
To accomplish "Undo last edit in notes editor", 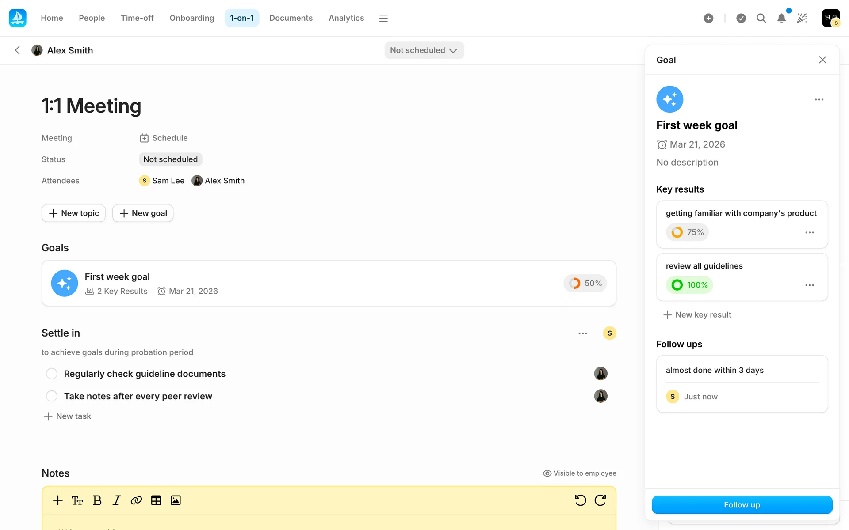I will 580,500.
